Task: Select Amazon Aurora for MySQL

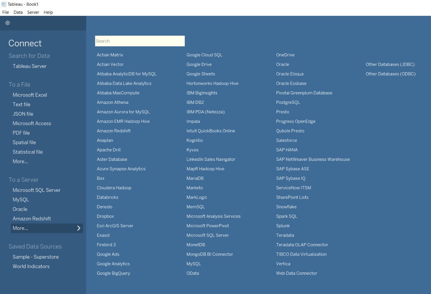Action: tap(123, 112)
